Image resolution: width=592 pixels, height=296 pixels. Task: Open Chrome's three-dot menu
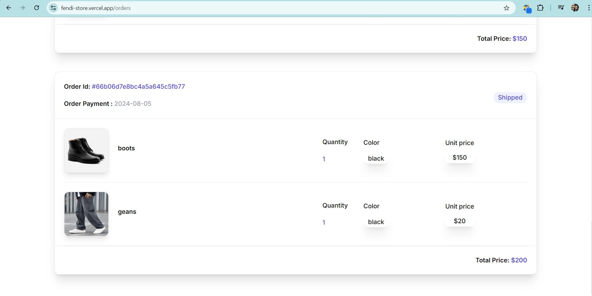coord(588,8)
